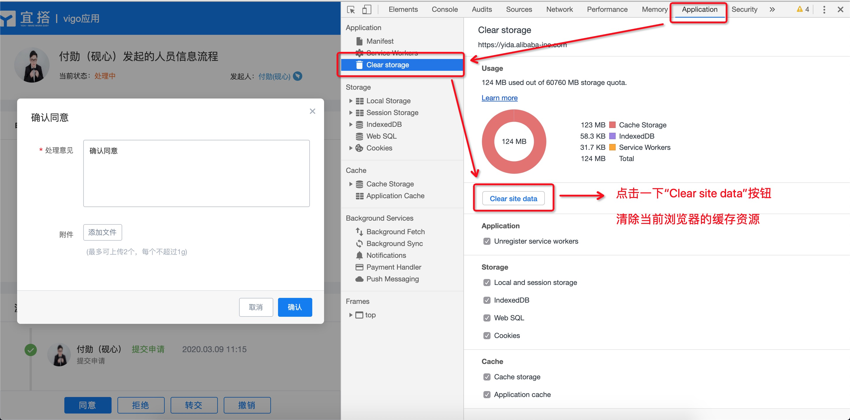Switch to the Network tab
The width and height of the screenshot is (850, 420).
(x=559, y=9)
